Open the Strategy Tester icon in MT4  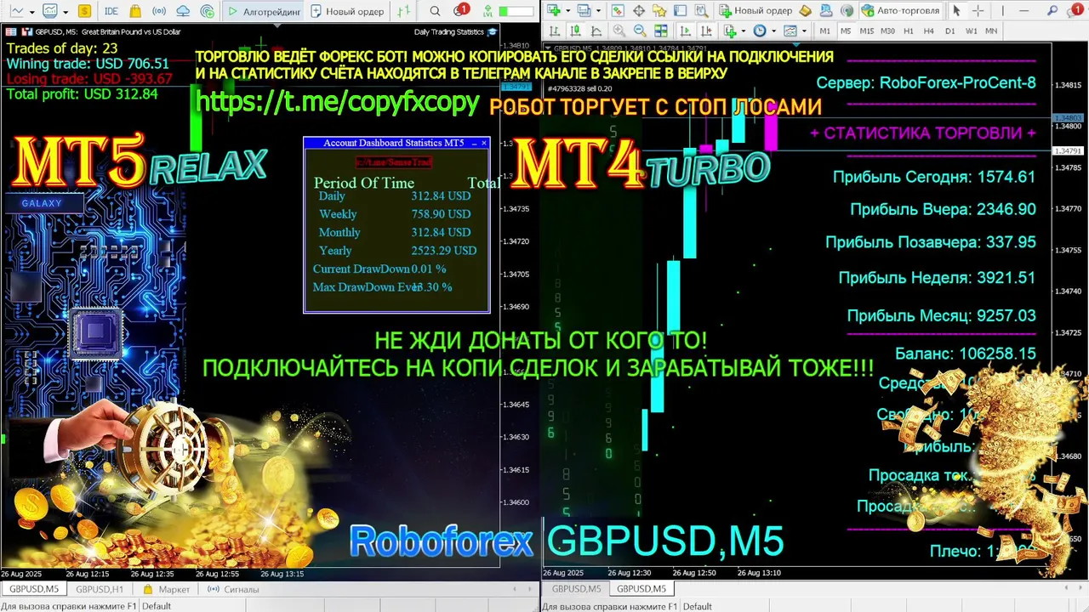click(702, 10)
